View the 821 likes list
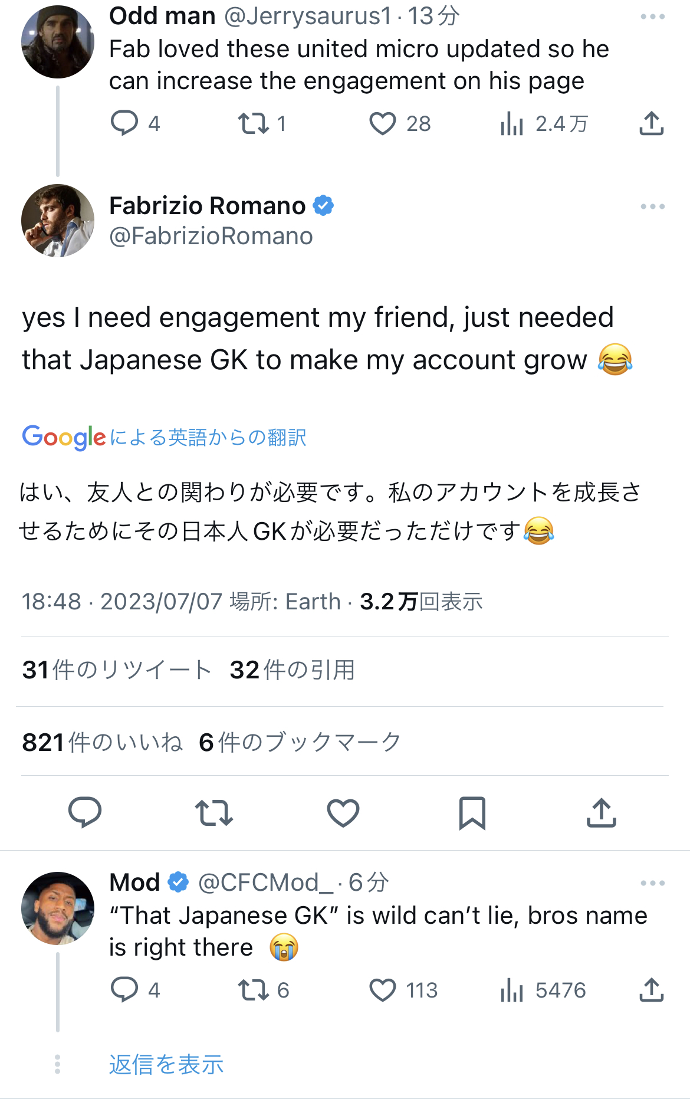The image size is (690, 1099). click(103, 742)
